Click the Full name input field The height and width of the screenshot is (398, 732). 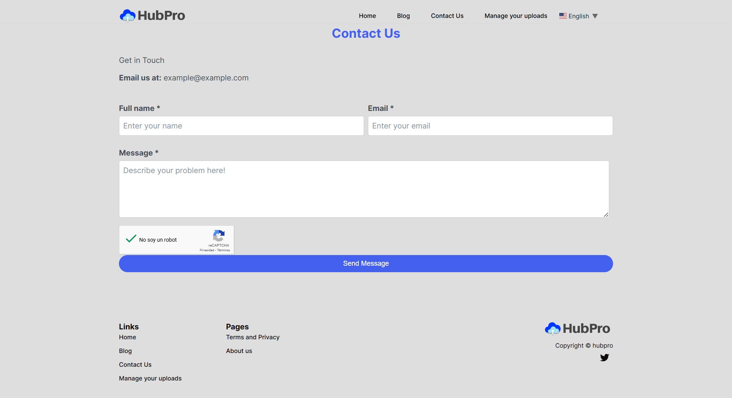[x=241, y=126]
